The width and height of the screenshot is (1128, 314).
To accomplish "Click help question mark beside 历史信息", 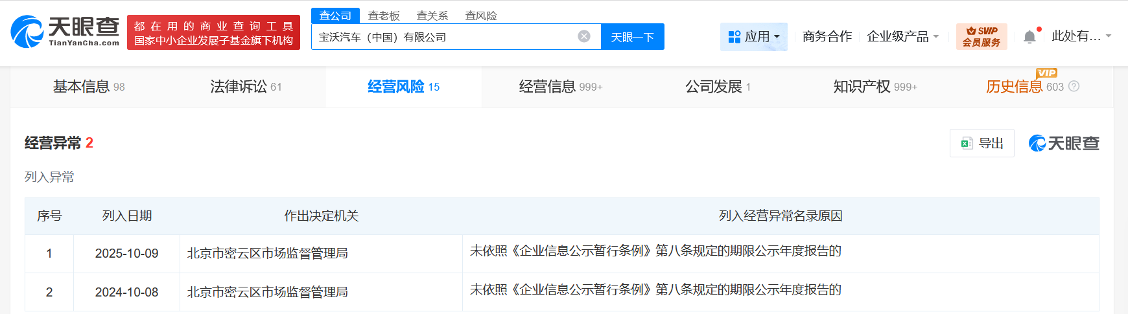I will pyautogui.click(x=1074, y=87).
